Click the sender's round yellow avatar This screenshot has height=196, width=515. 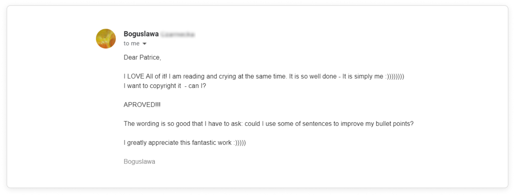tap(106, 39)
